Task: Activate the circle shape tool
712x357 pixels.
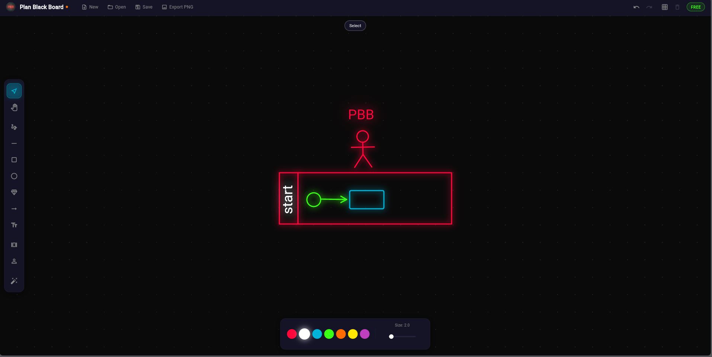Action: point(14,176)
